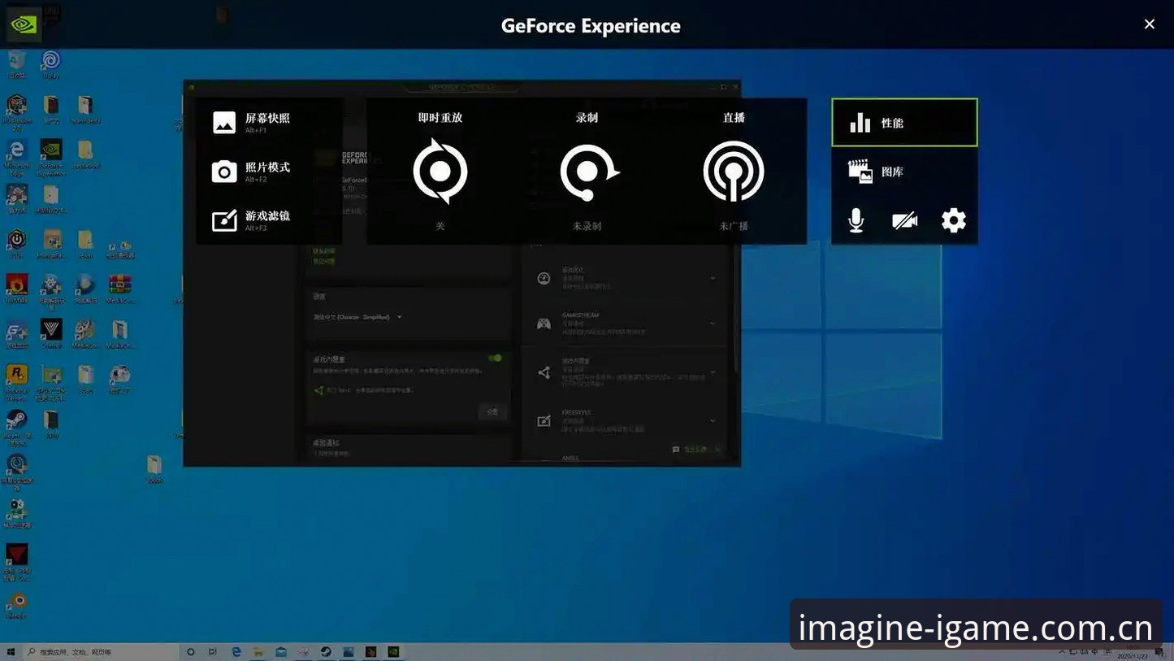This screenshot has height=661, width=1174.
Task: Open Task View from the taskbar
Action: click(213, 652)
